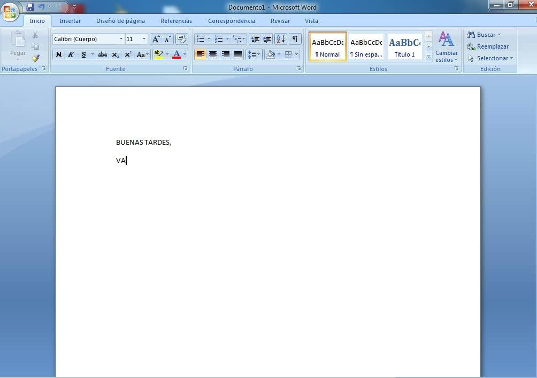
Task: Open the font size 11 dropdown
Action: point(144,39)
